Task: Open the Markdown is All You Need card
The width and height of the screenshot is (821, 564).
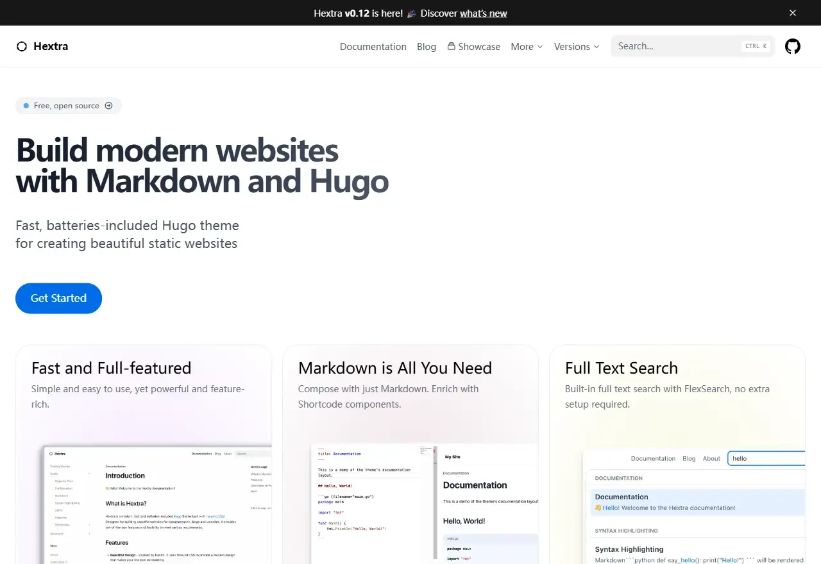Action: (410, 454)
